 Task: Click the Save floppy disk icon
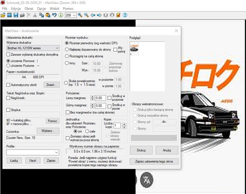16,15
